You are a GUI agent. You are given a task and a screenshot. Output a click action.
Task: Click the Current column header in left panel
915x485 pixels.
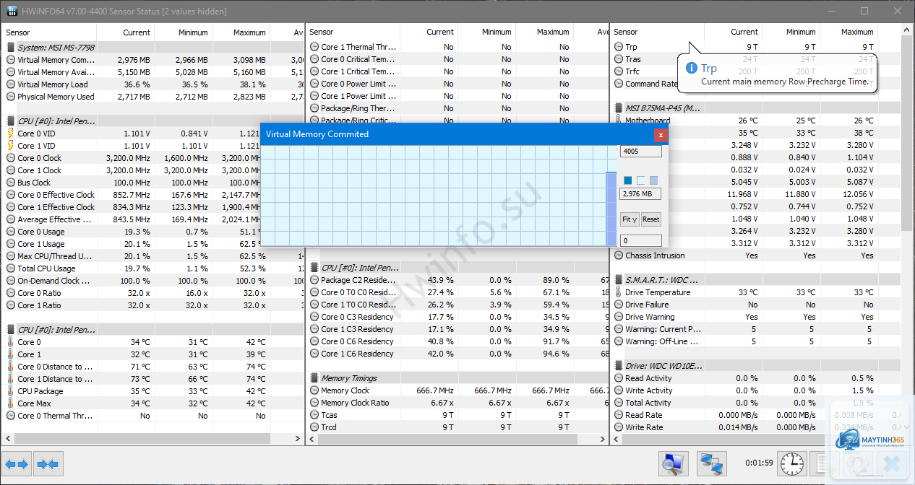click(126, 32)
